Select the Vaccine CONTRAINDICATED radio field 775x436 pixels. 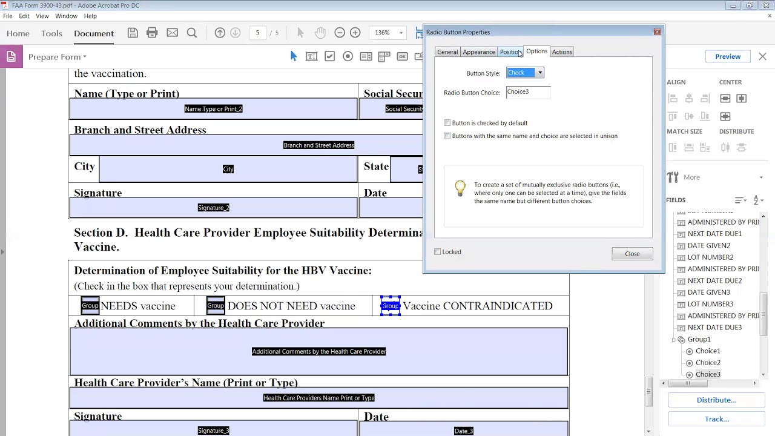point(391,306)
